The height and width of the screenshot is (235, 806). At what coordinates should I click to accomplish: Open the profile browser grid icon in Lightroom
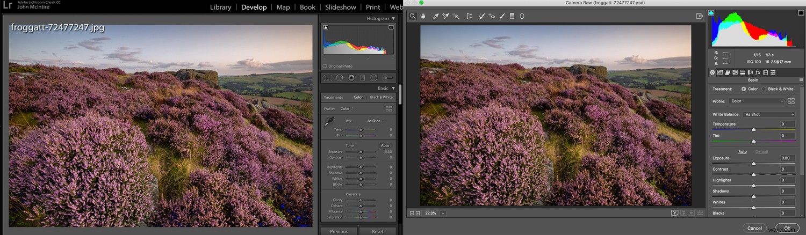point(388,108)
